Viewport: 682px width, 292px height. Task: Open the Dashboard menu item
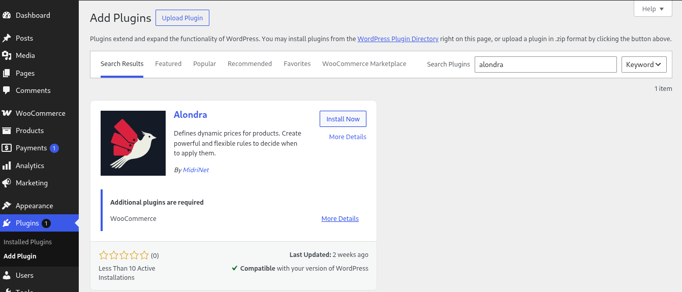click(x=39, y=15)
